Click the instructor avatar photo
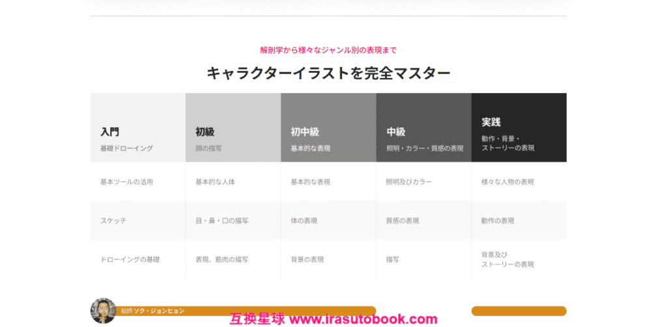This screenshot has height=327, width=667. coord(103,311)
